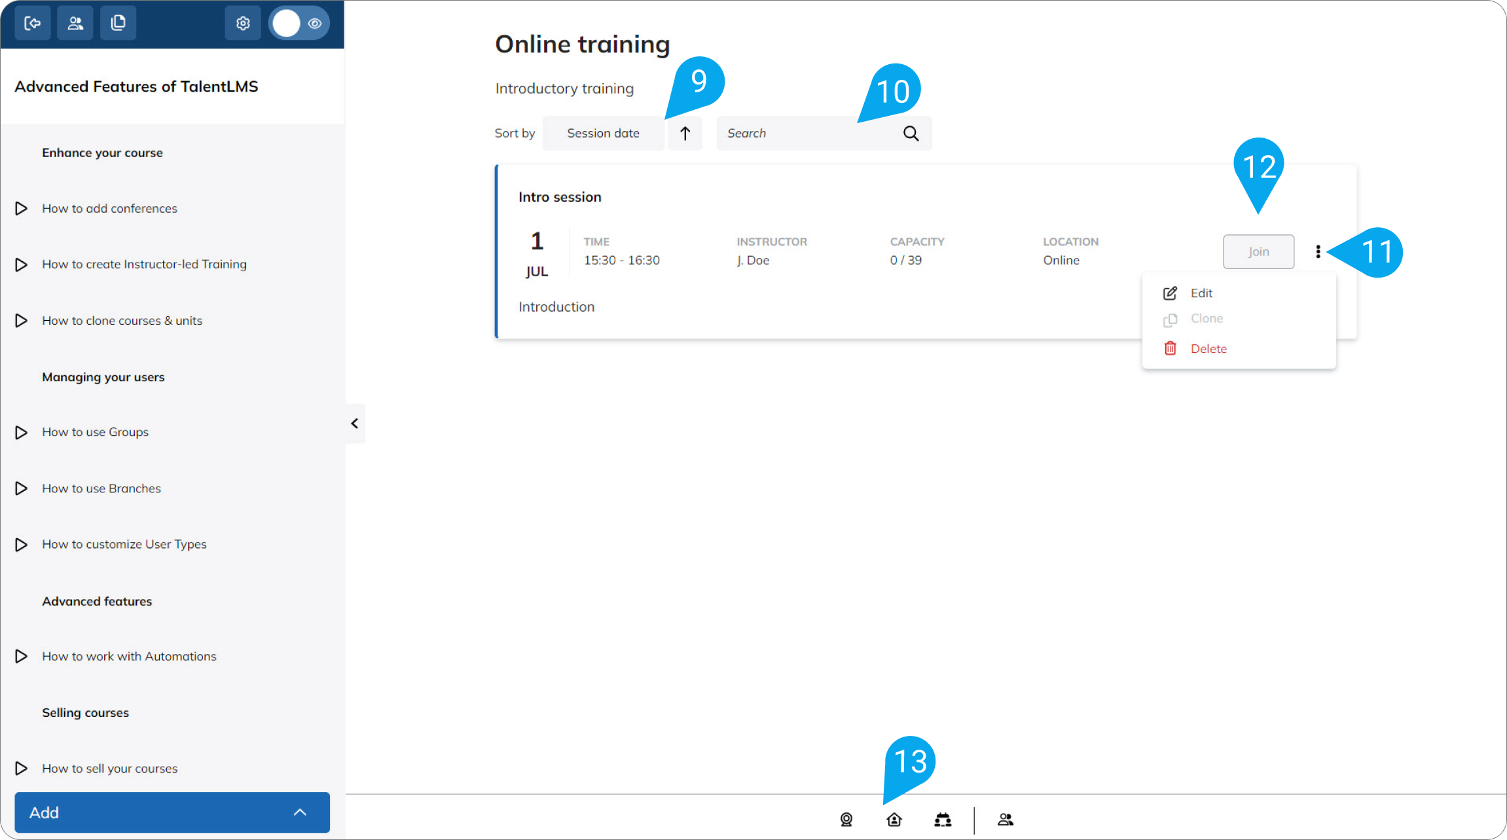Click the Join button for Intro session
Viewport: 1507px width, 840px height.
tap(1258, 251)
